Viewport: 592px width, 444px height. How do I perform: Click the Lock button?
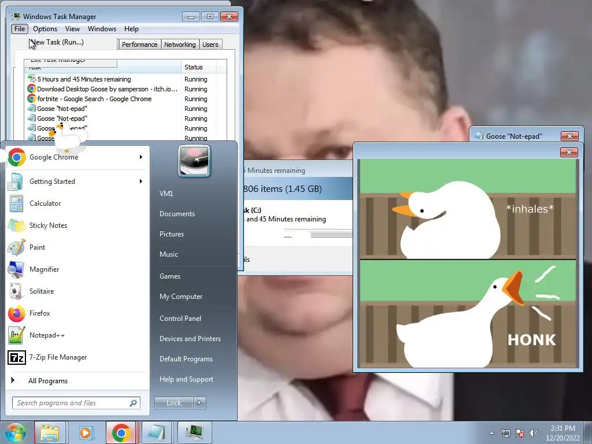173,403
